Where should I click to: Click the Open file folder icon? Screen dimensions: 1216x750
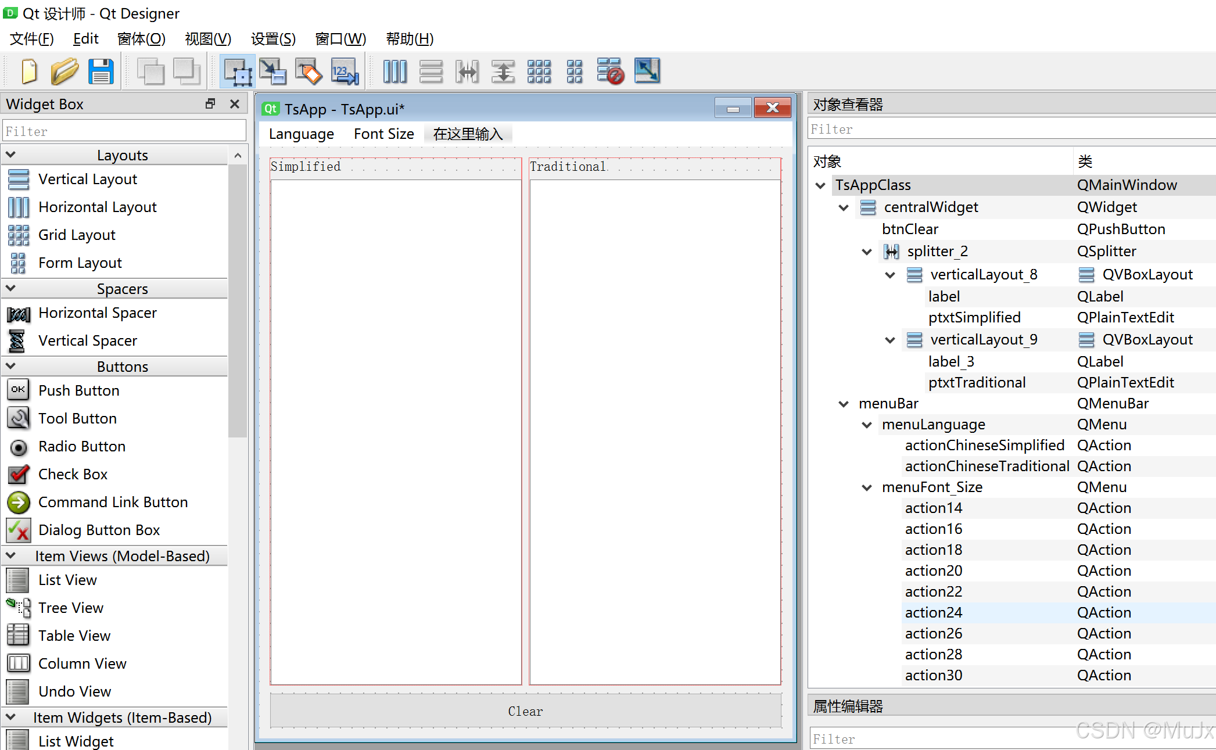[64, 72]
